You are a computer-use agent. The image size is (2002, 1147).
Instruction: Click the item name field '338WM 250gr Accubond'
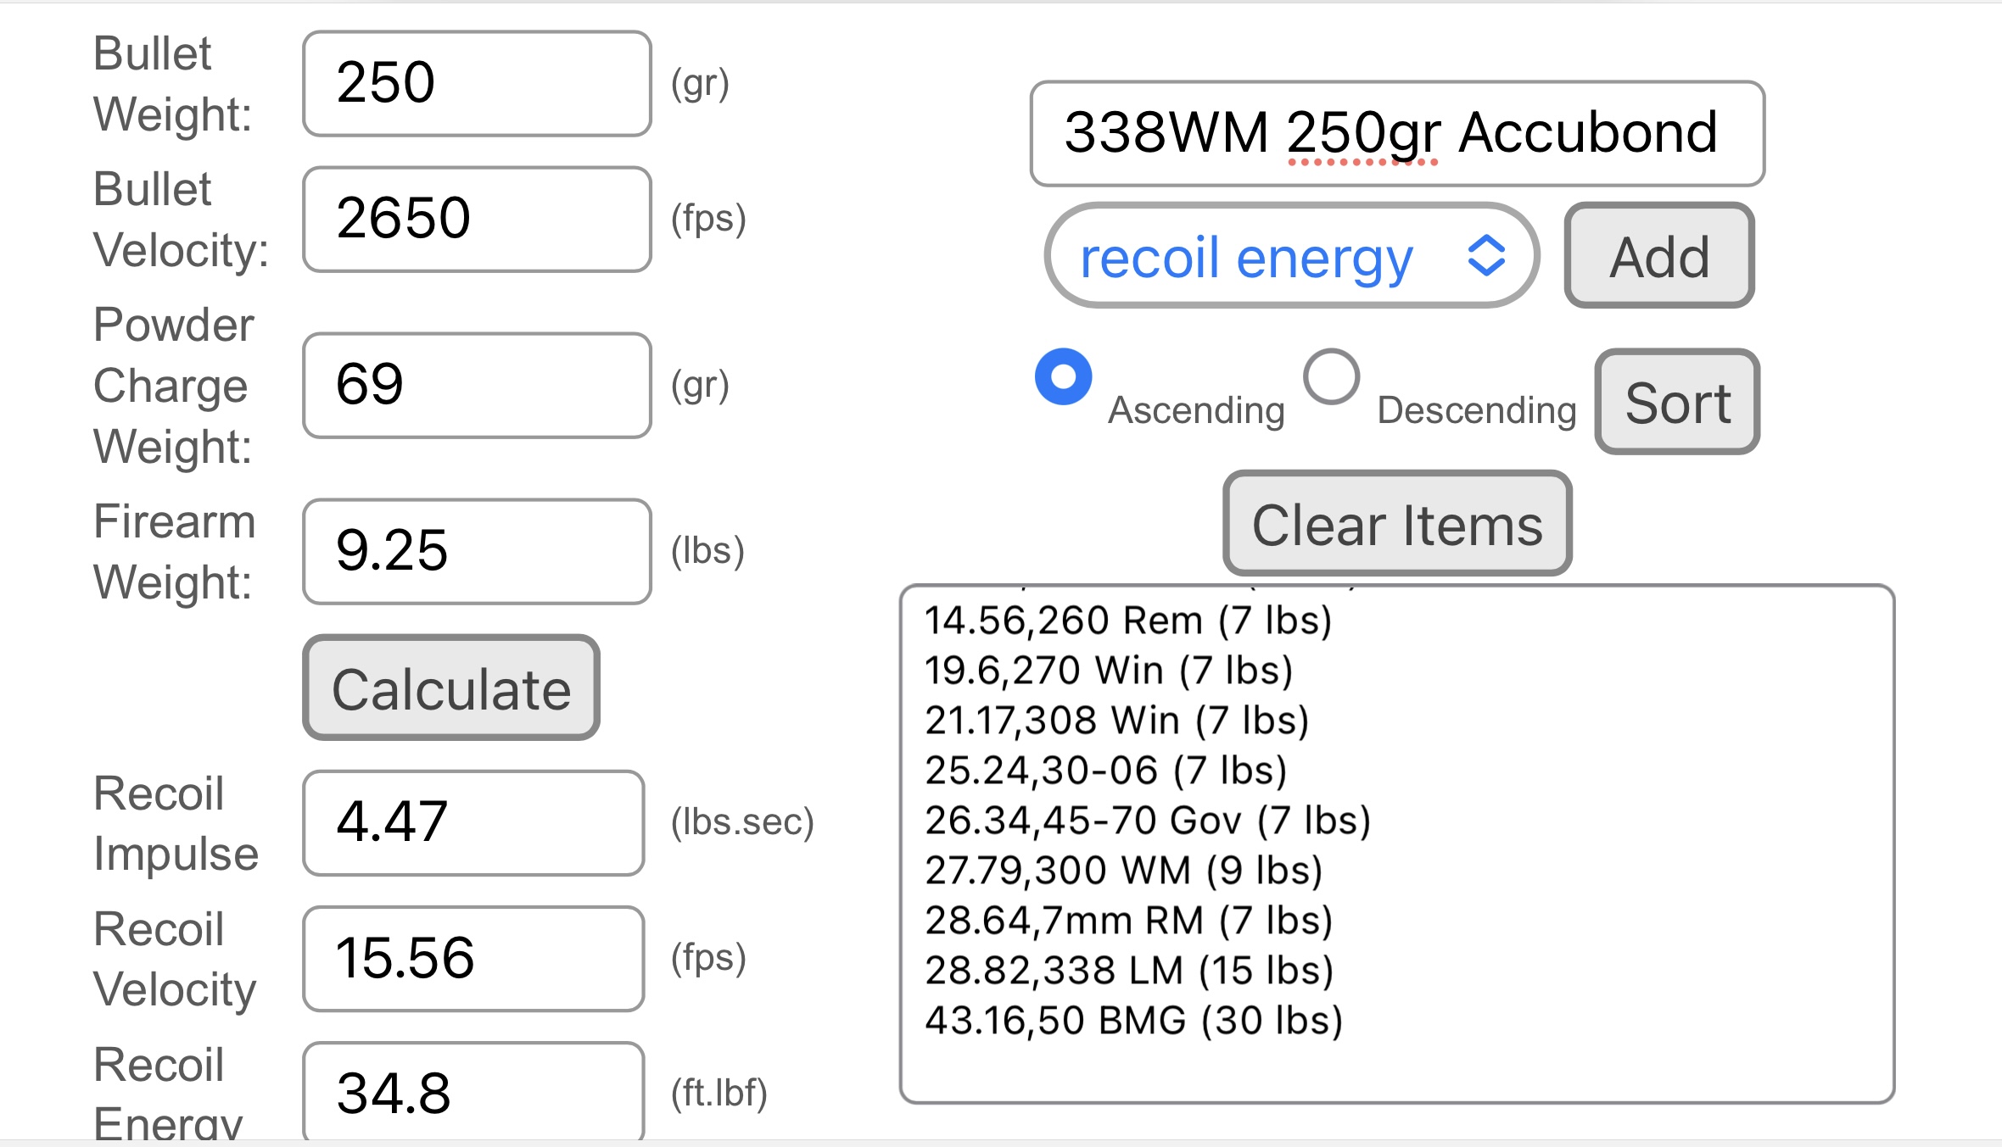pos(1397,133)
